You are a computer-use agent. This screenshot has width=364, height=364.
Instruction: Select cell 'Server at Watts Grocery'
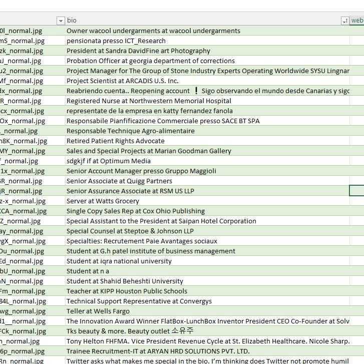pos(207,201)
